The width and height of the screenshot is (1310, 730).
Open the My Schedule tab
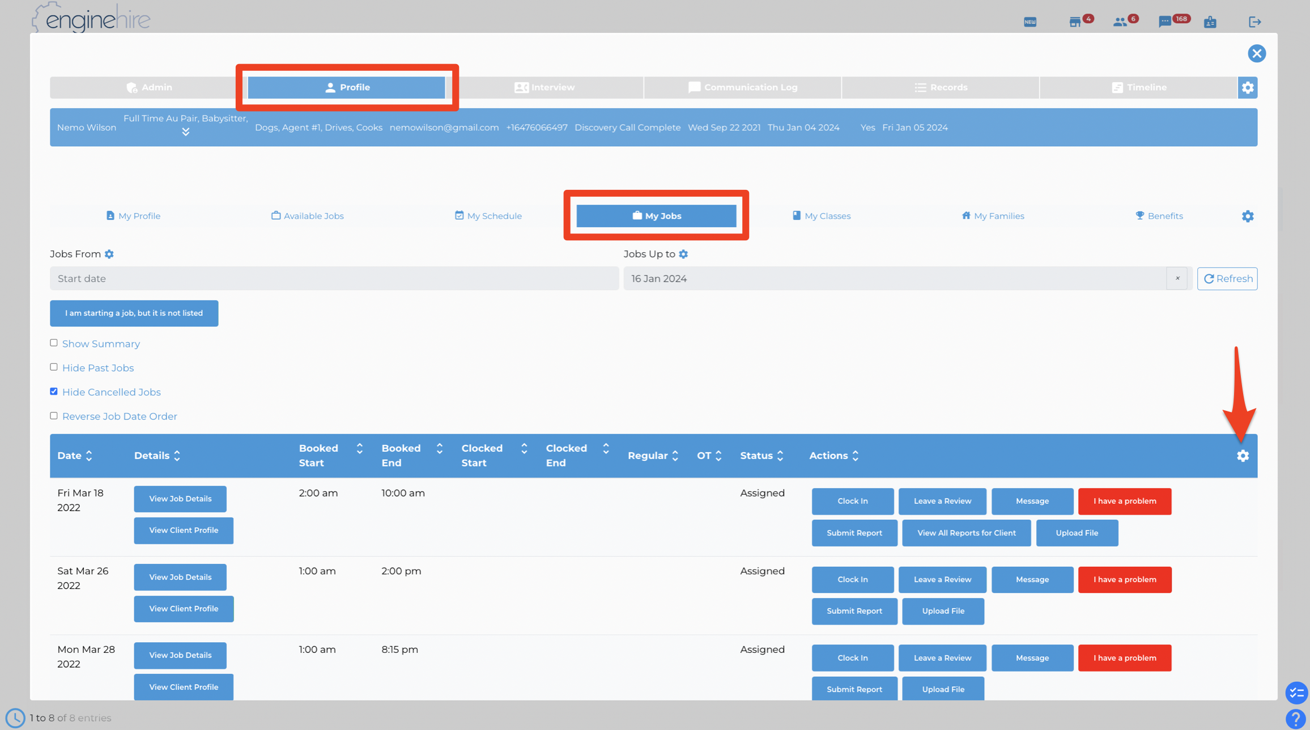tap(488, 216)
